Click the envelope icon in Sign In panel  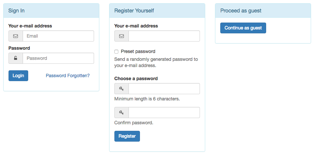coord(16,36)
